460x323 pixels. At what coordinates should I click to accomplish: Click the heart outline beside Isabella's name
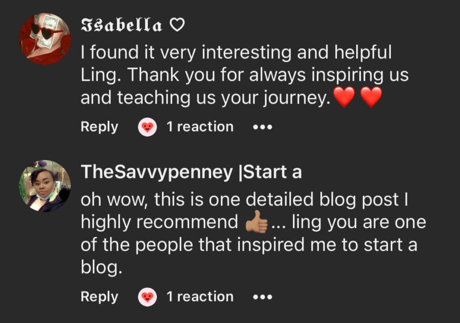point(177,26)
